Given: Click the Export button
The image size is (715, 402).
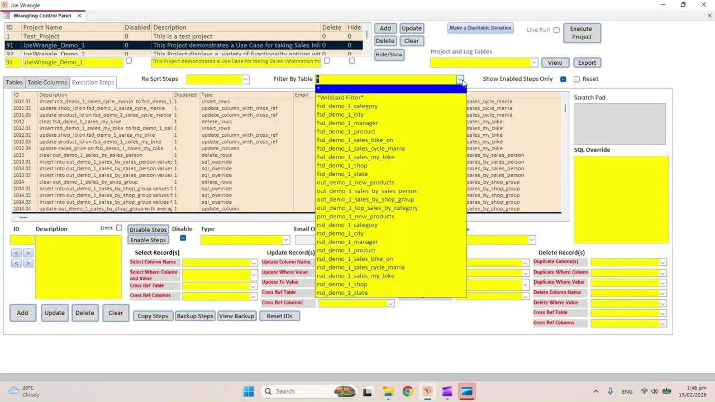Looking at the screenshot, I should [x=587, y=63].
